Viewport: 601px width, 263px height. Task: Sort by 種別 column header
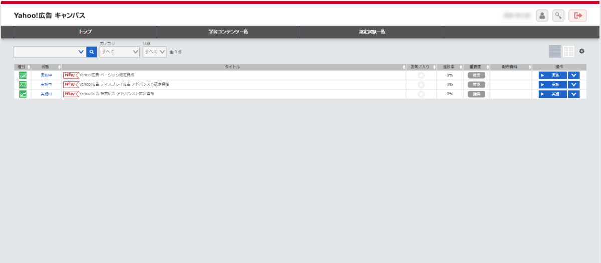pos(22,67)
